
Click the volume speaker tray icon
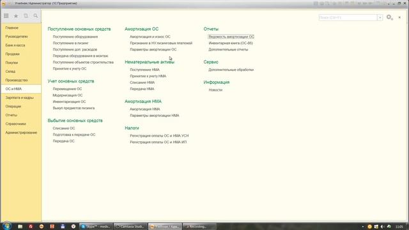[x=382, y=227]
